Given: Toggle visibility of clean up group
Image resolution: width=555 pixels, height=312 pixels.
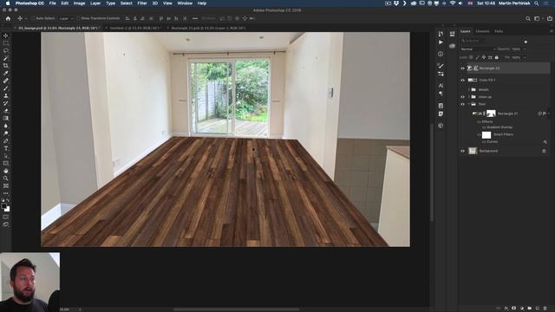Looking at the screenshot, I should (462, 97).
